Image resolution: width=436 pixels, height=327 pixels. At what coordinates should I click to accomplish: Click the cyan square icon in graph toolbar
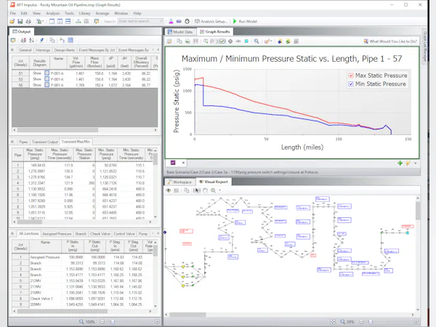246,41
